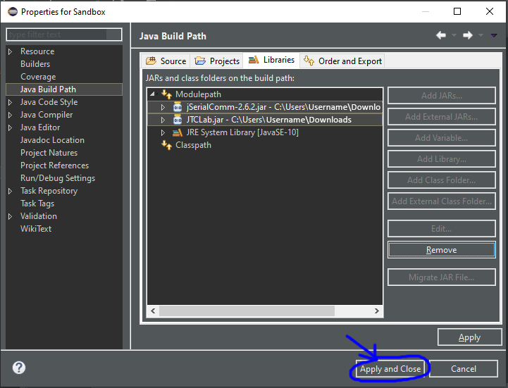
Task: Click the Add Library button
Action: click(x=442, y=158)
